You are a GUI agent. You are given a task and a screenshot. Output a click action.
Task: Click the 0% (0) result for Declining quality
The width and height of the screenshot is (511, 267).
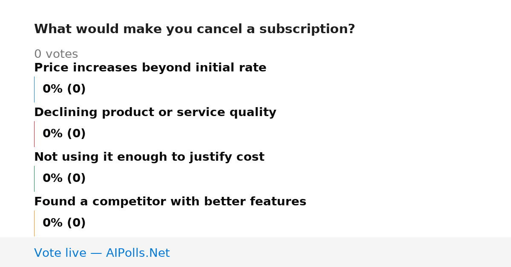(x=64, y=134)
